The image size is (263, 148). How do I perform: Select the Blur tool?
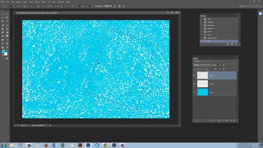tap(2, 36)
